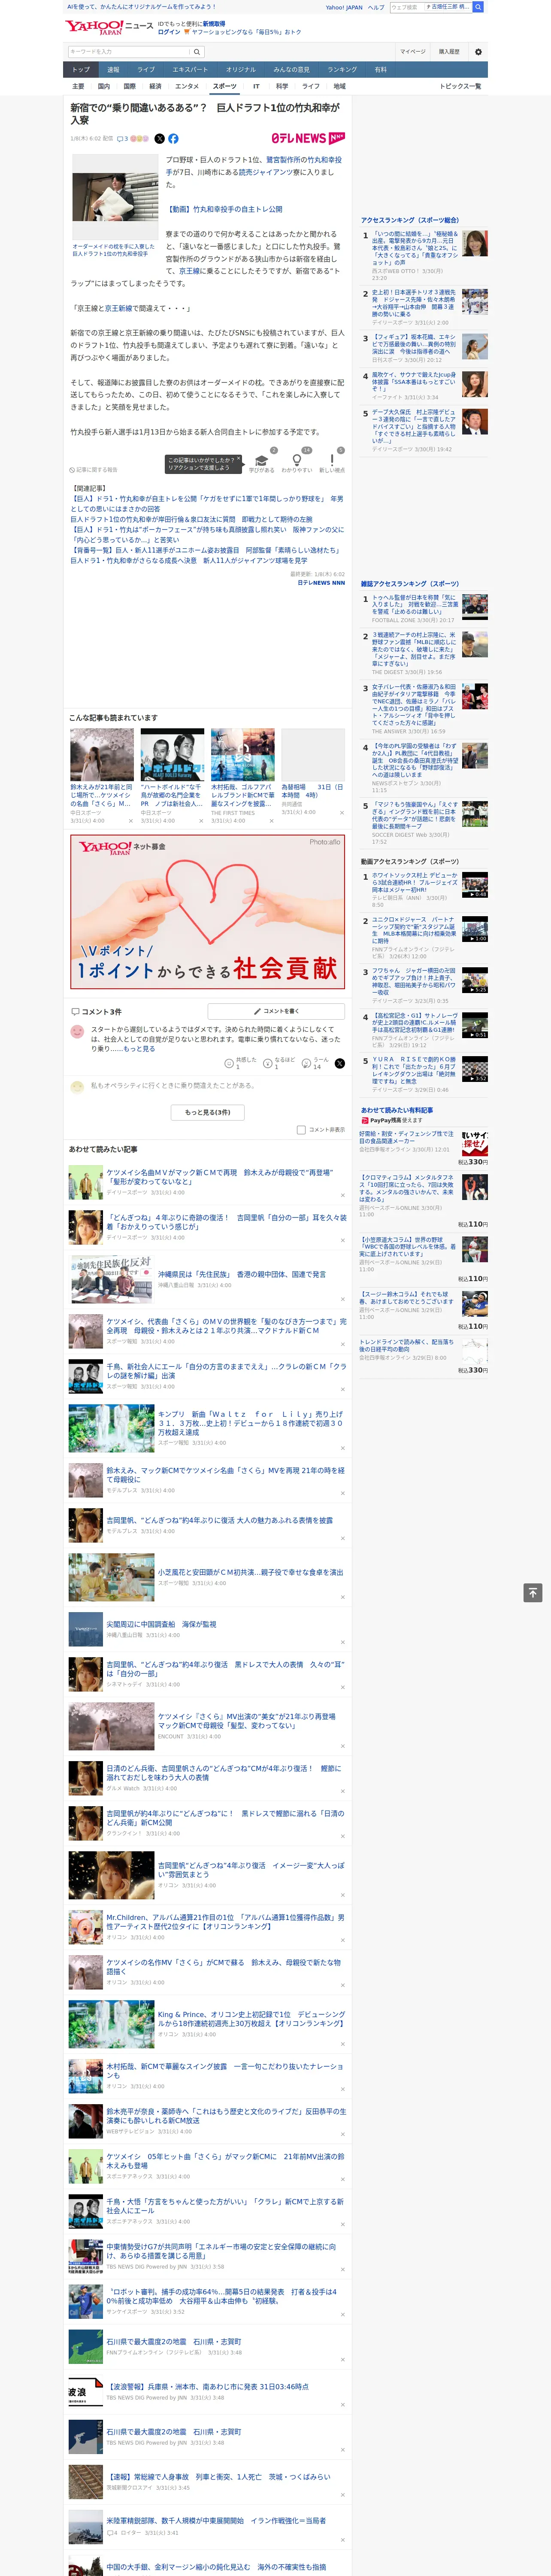Open エンタメ category

(187, 87)
